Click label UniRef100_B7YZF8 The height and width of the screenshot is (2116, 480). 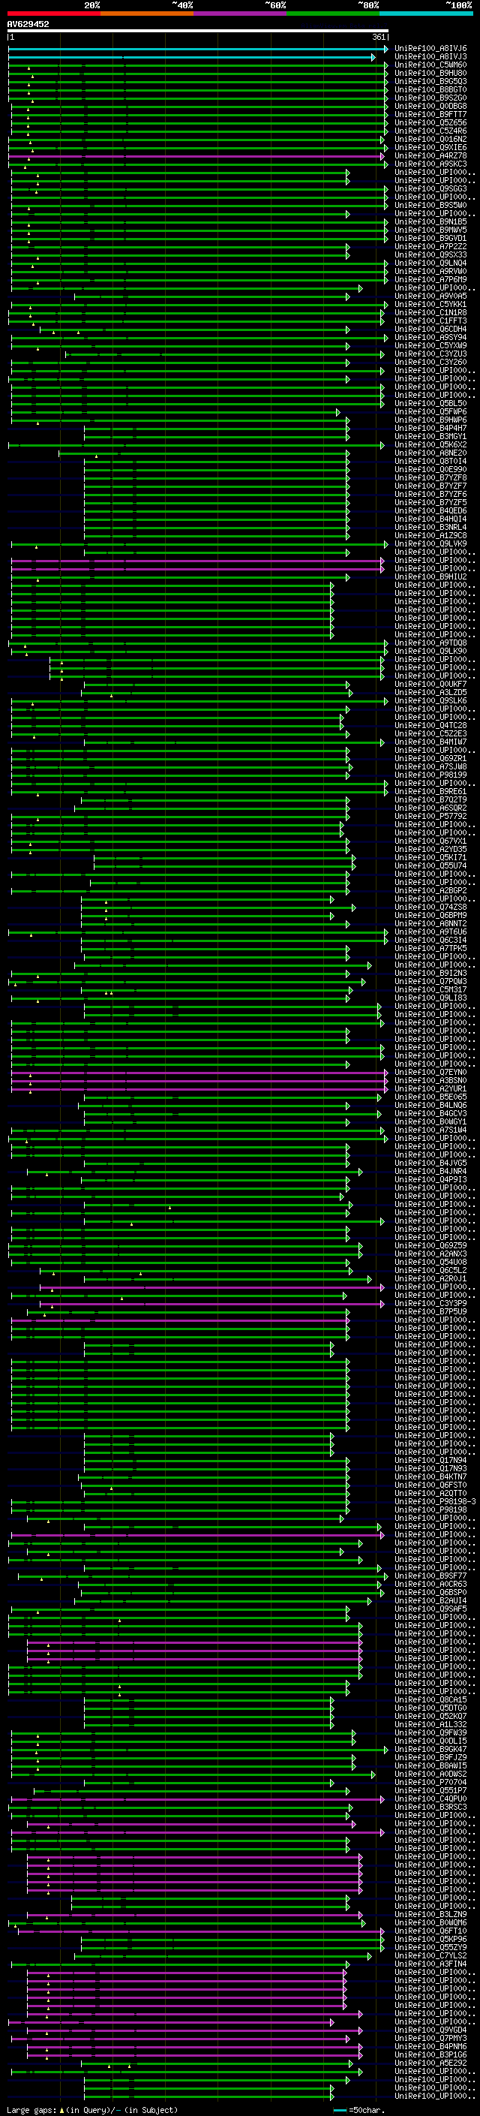[x=430, y=477]
